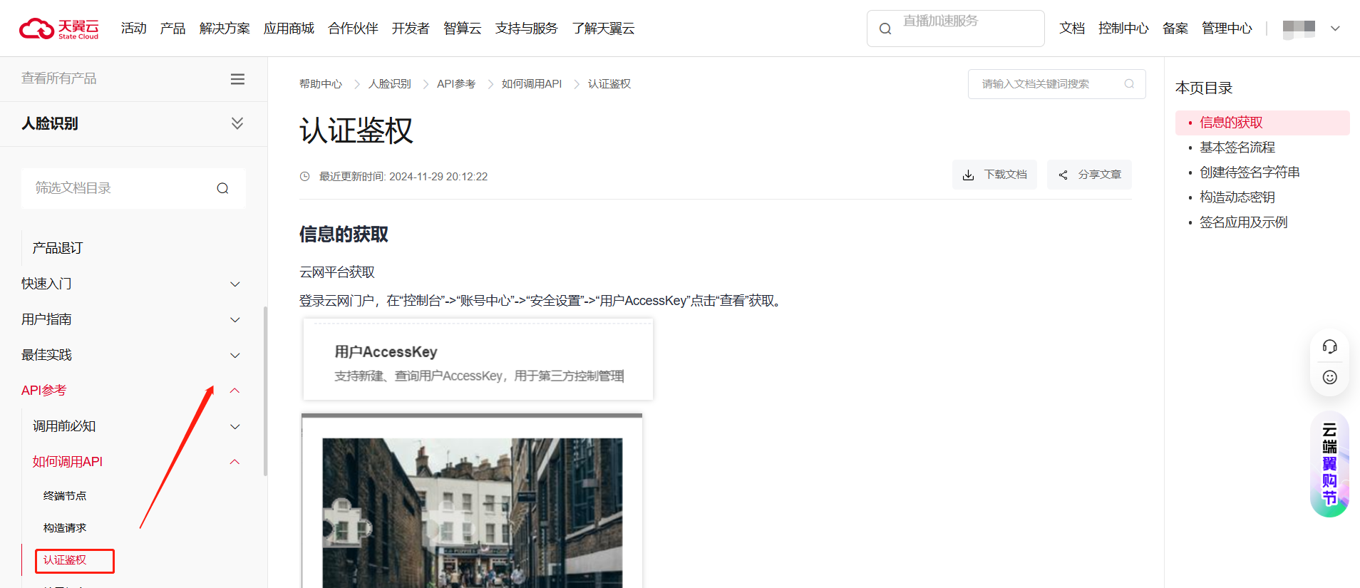The height and width of the screenshot is (588, 1360).
Task: Open the 活动 menu
Action: pyautogui.click(x=133, y=29)
